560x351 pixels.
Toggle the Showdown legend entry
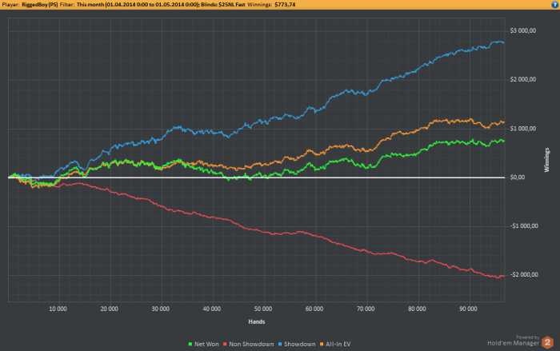297,345
